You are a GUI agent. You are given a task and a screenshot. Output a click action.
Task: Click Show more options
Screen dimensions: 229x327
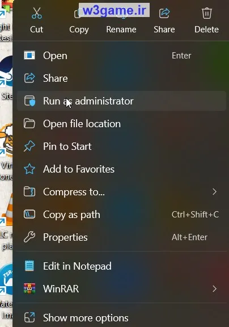tap(121, 317)
